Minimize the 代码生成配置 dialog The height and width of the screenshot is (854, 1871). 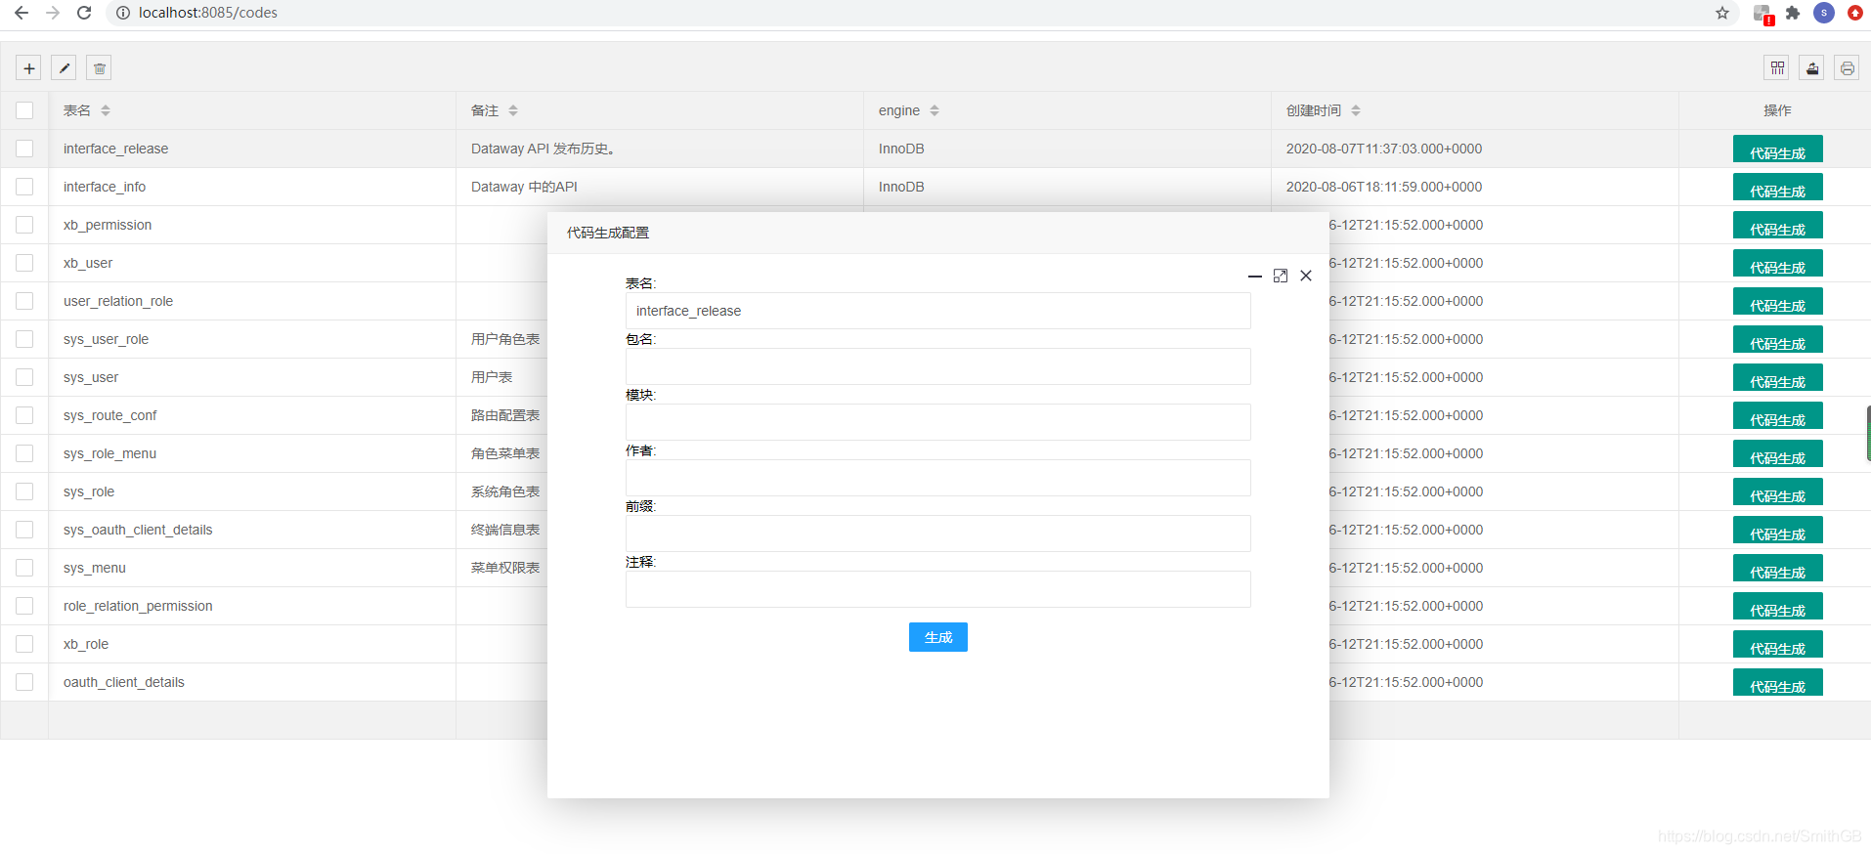[x=1255, y=277]
